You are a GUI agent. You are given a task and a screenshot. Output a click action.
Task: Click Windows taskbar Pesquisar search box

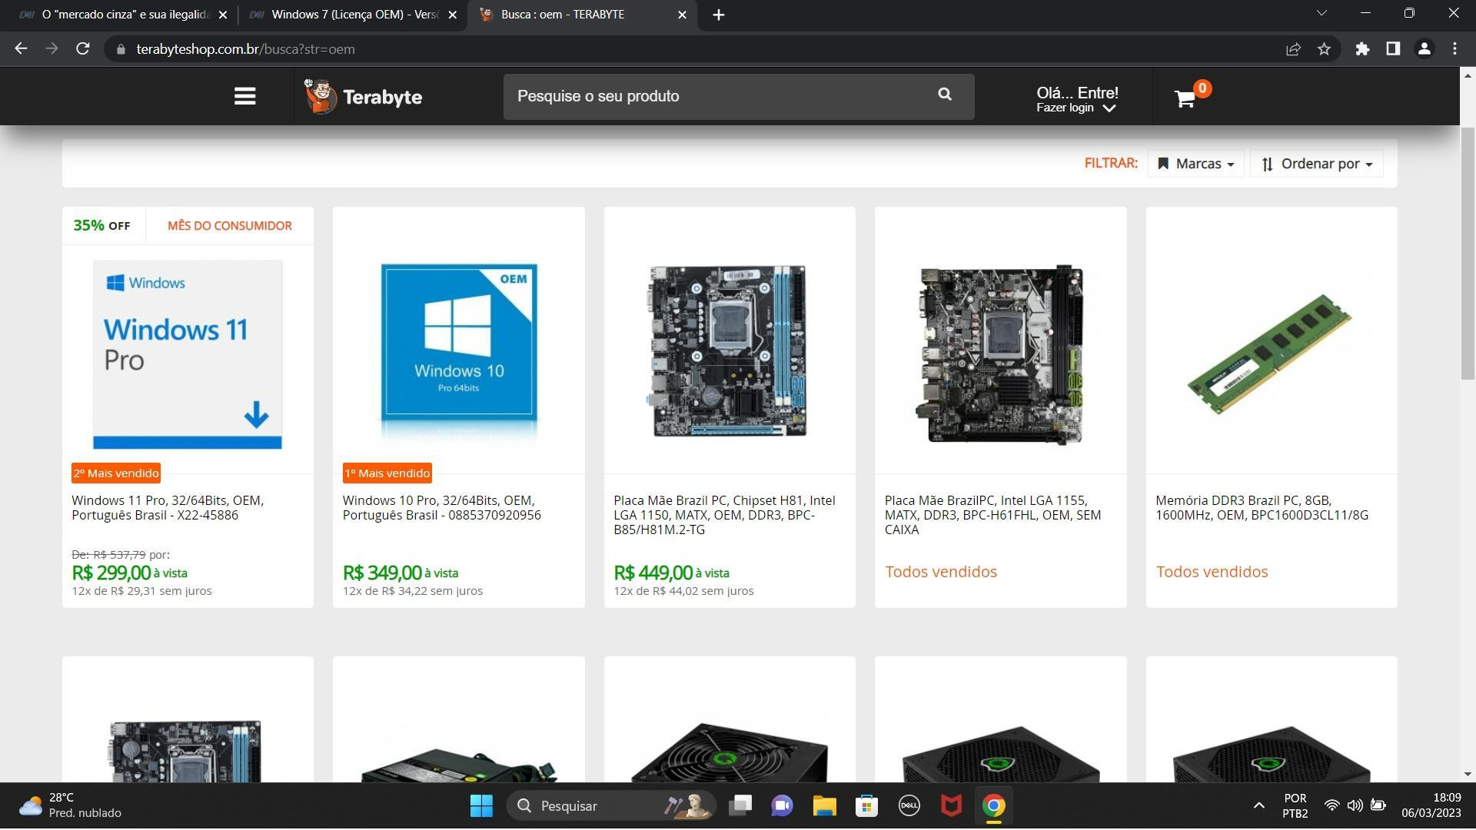(x=611, y=805)
